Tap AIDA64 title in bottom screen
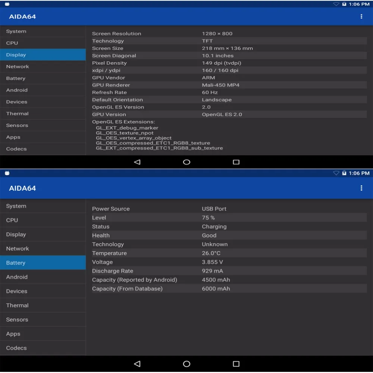 [22, 188]
